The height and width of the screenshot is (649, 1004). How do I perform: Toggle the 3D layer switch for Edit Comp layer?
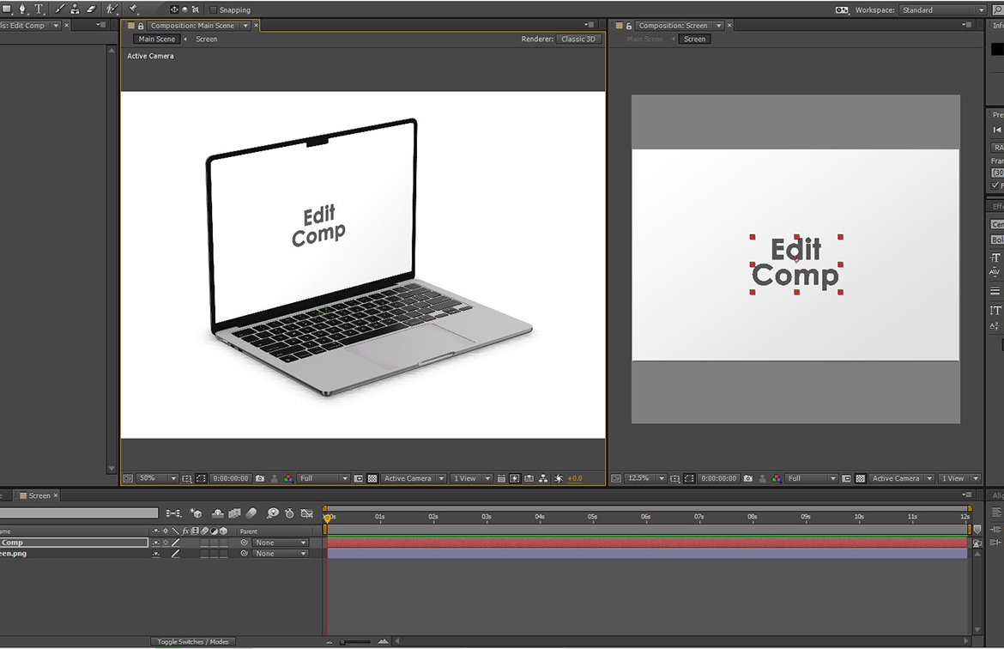tap(224, 543)
